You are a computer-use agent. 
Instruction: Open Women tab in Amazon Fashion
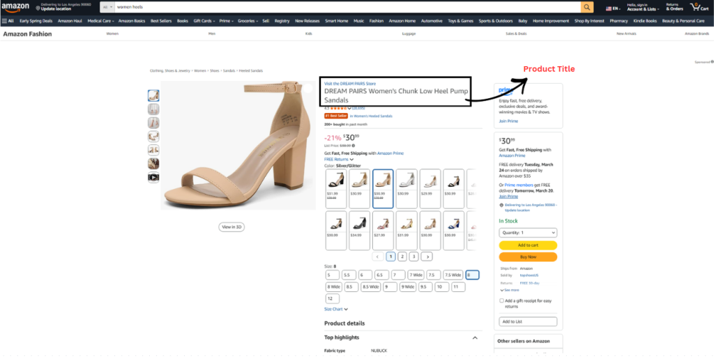click(112, 33)
